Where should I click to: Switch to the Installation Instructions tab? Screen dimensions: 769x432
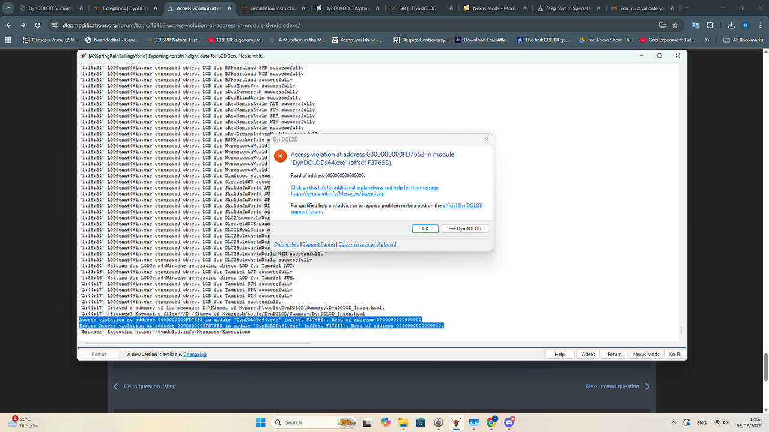[272, 8]
